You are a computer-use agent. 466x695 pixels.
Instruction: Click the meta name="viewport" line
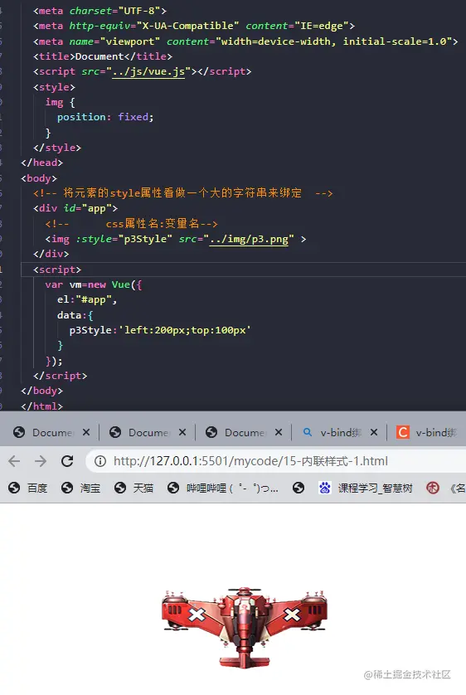245,41
